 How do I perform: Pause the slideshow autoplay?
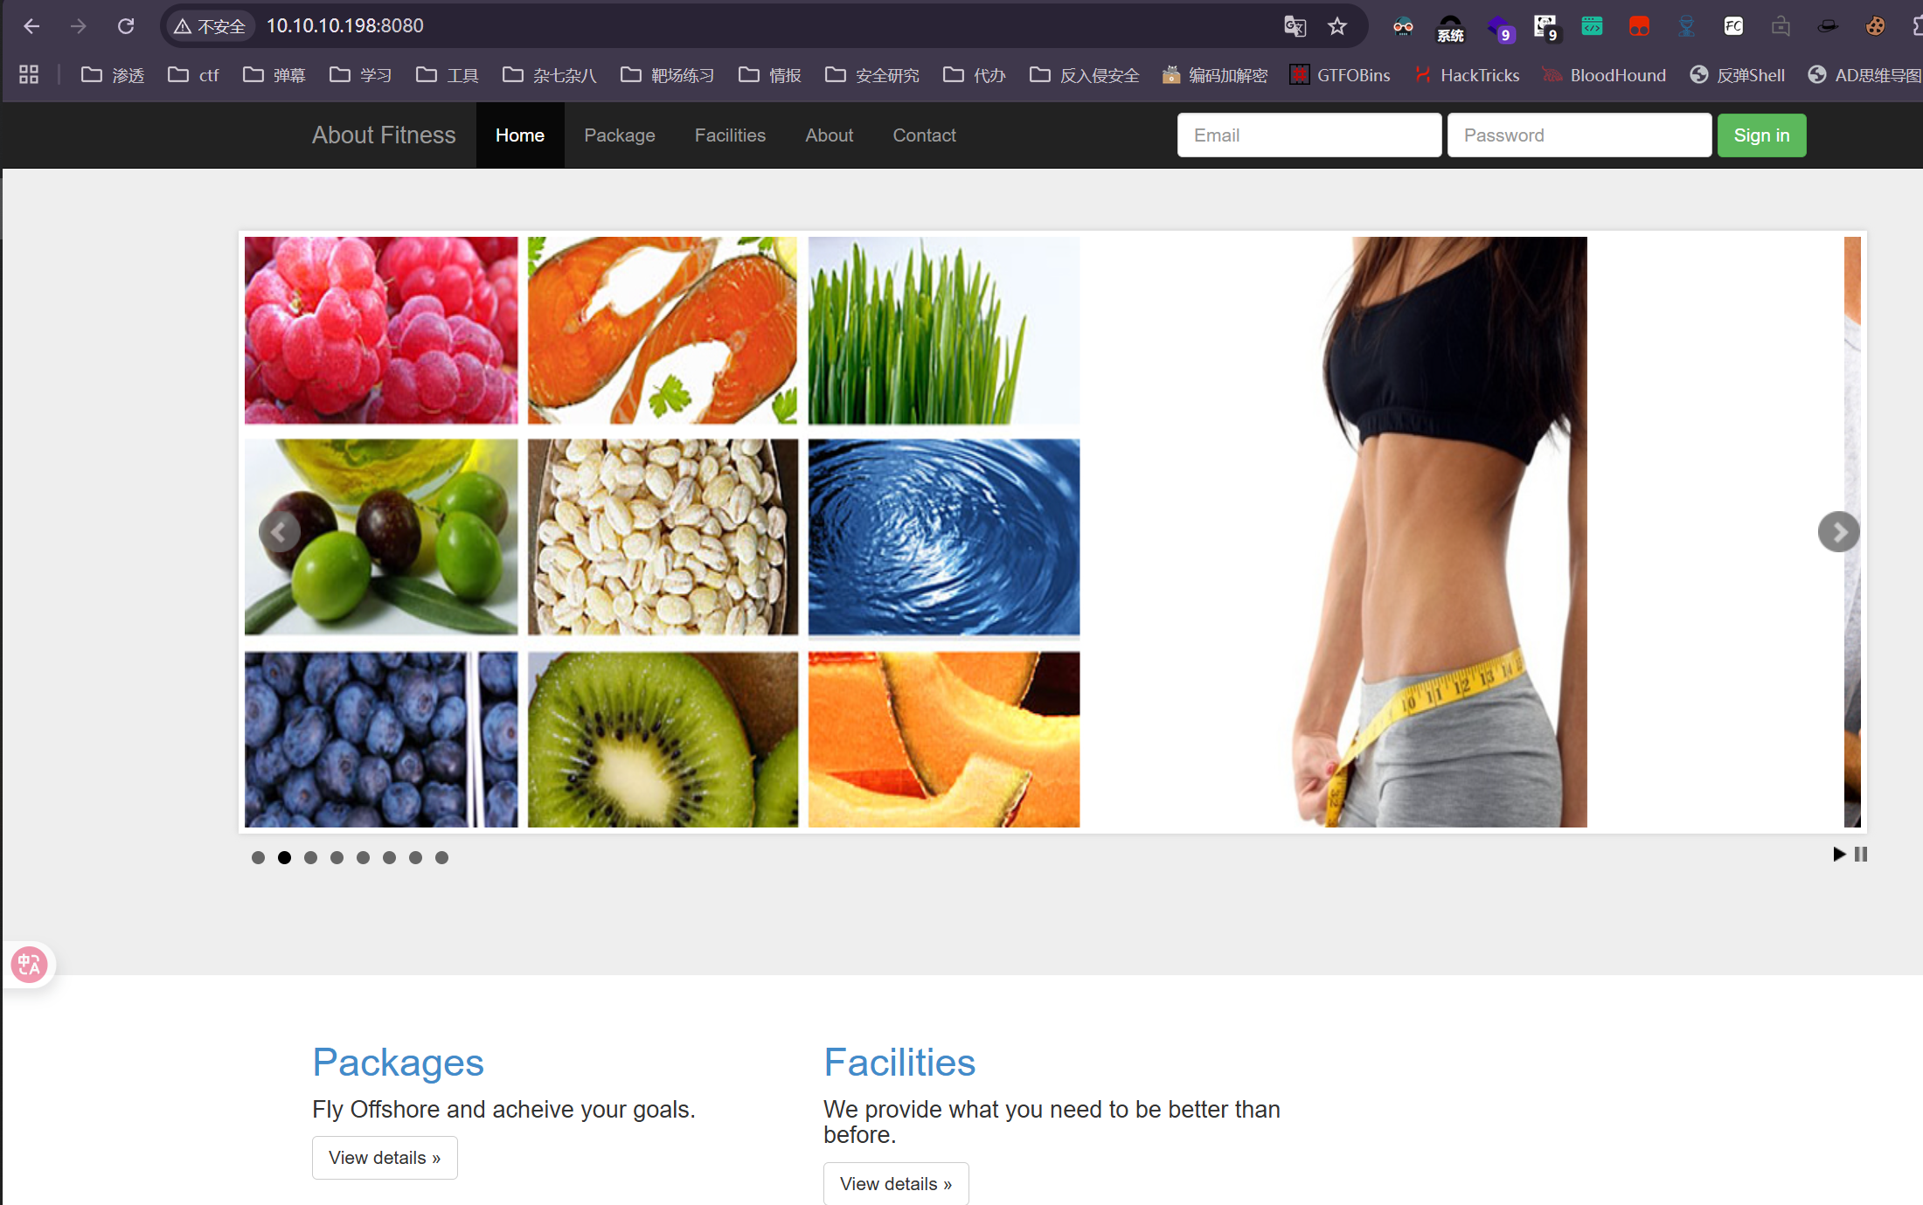click(1861, 854)
